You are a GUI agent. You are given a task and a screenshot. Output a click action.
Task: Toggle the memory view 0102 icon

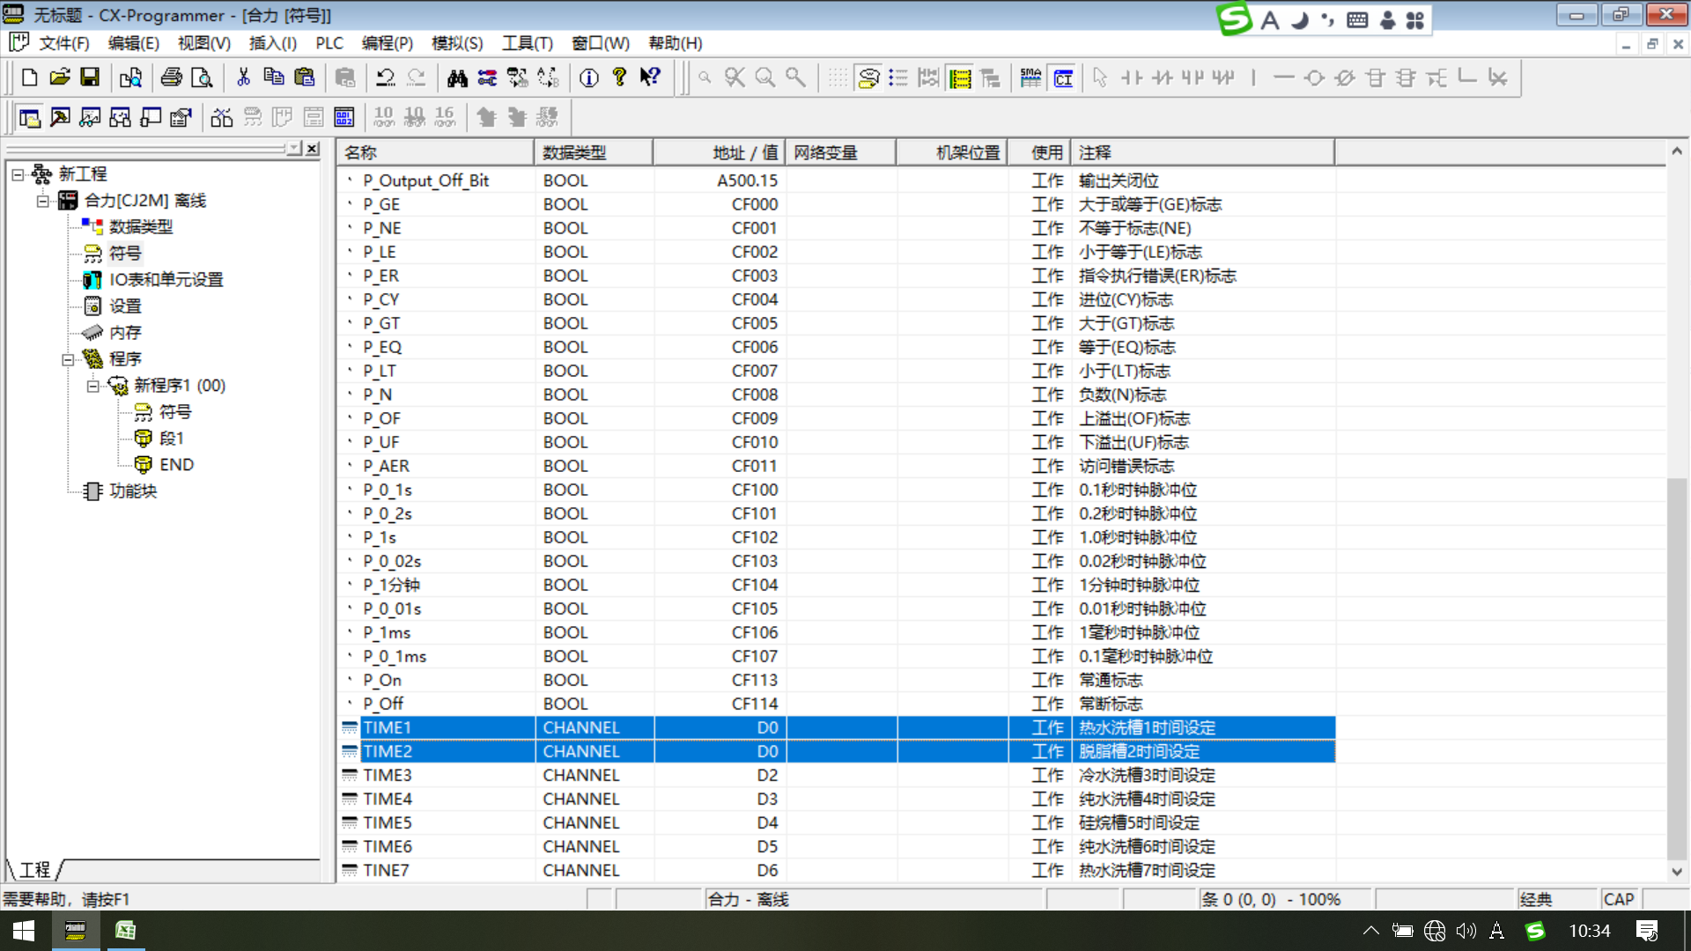click(x=344, y=117)
